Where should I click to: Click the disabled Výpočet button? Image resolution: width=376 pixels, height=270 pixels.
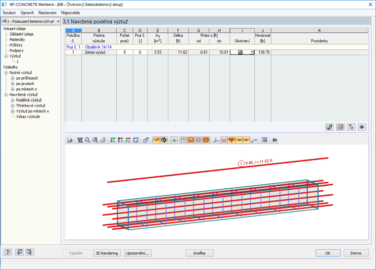click(x=76, y=253)
